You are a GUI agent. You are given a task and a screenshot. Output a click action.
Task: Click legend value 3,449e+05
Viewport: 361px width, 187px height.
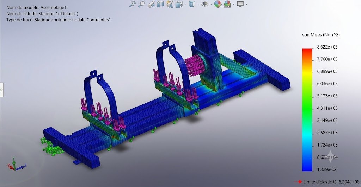(327, 120)
